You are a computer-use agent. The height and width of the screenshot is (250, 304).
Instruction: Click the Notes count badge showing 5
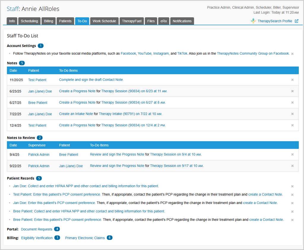22,63
